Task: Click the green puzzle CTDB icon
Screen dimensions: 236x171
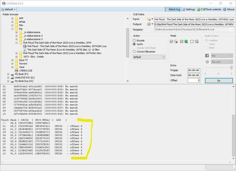Action: coord(186,42)
